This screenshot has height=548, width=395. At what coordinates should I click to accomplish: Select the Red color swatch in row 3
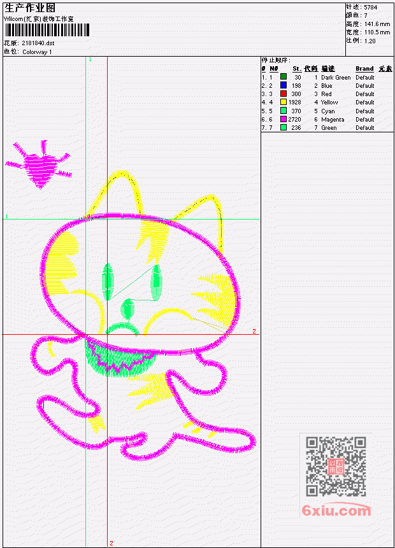[284, 94]
